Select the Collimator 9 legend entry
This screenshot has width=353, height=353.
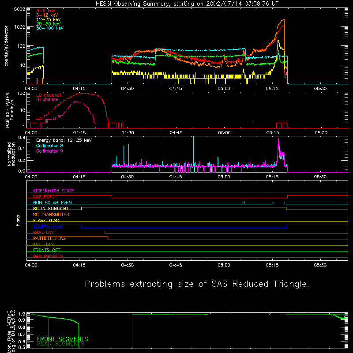49,151
